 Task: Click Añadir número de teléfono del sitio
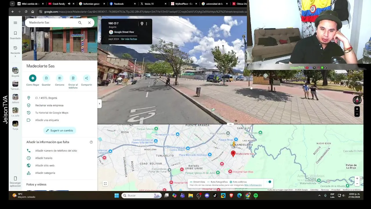(x=60, y=151)
